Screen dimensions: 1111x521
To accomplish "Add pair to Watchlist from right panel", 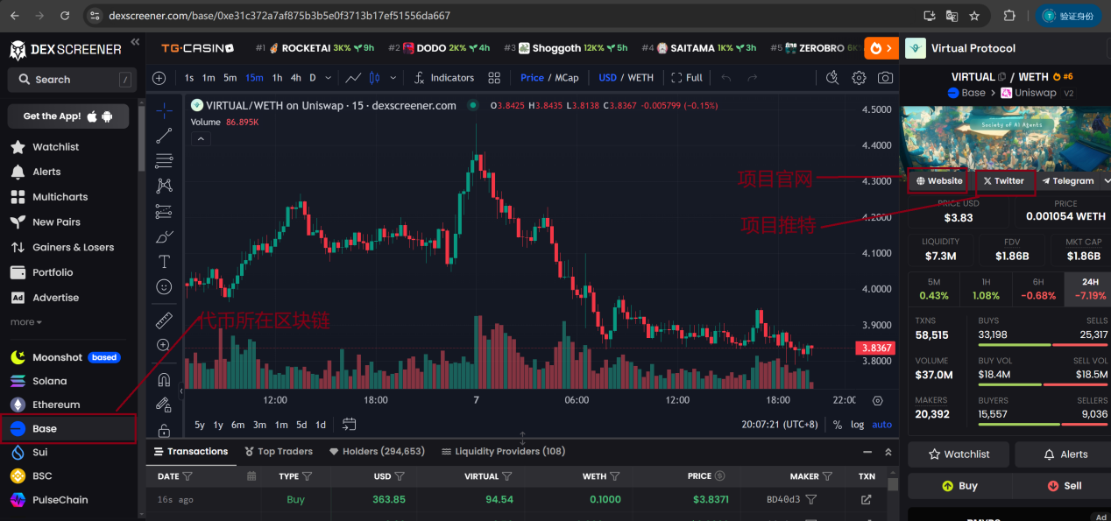I will tap(959, 454).
